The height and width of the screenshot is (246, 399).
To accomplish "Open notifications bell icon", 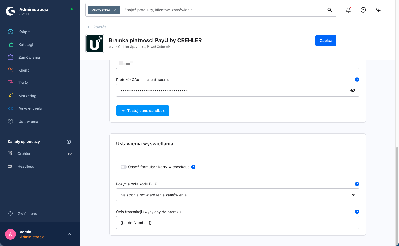I will pyautogui.click(x=348, y=10).
